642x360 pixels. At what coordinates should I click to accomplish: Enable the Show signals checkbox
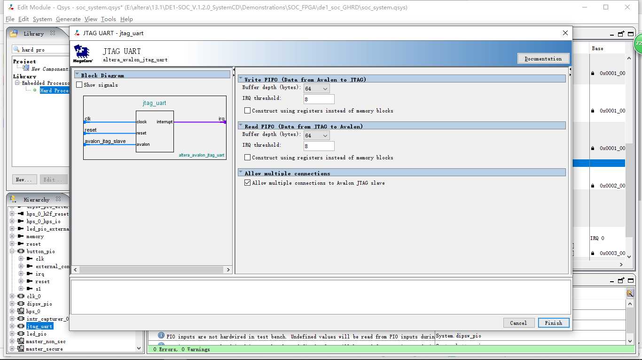tap(79, 85)
